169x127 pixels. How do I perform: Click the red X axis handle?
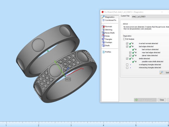click(83, 69)
